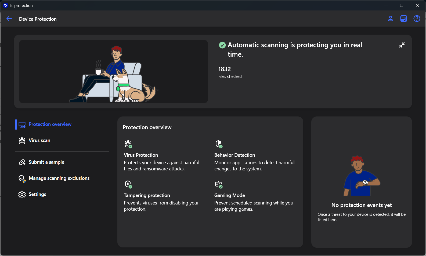Screen dimensions: 426x256
Task: Click the fs protection app logo in title bar
Action: tap(5, 5)
